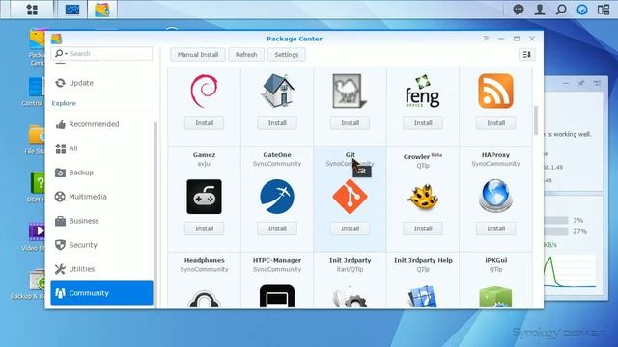
Task: Install the Git package
Action: tap(350, 228)
